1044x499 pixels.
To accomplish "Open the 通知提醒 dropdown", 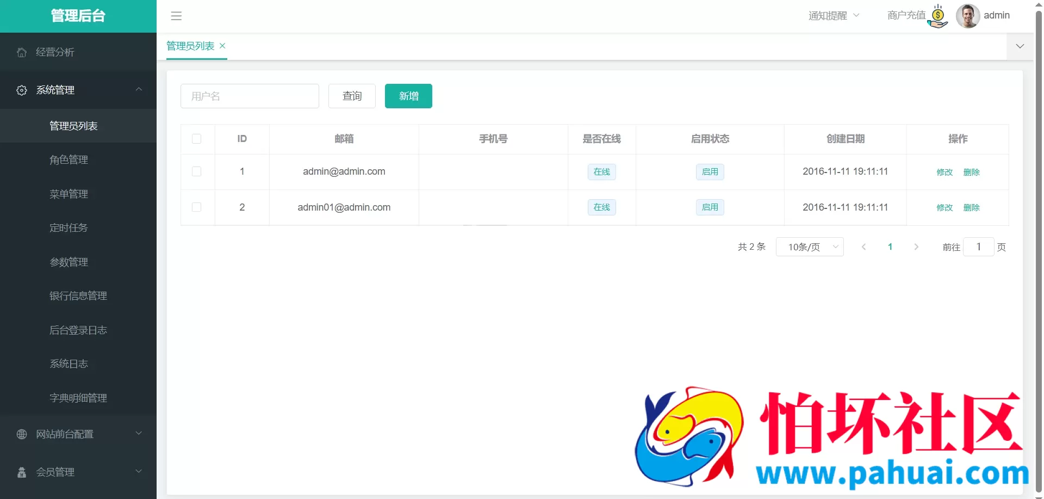I will [834, 16].
